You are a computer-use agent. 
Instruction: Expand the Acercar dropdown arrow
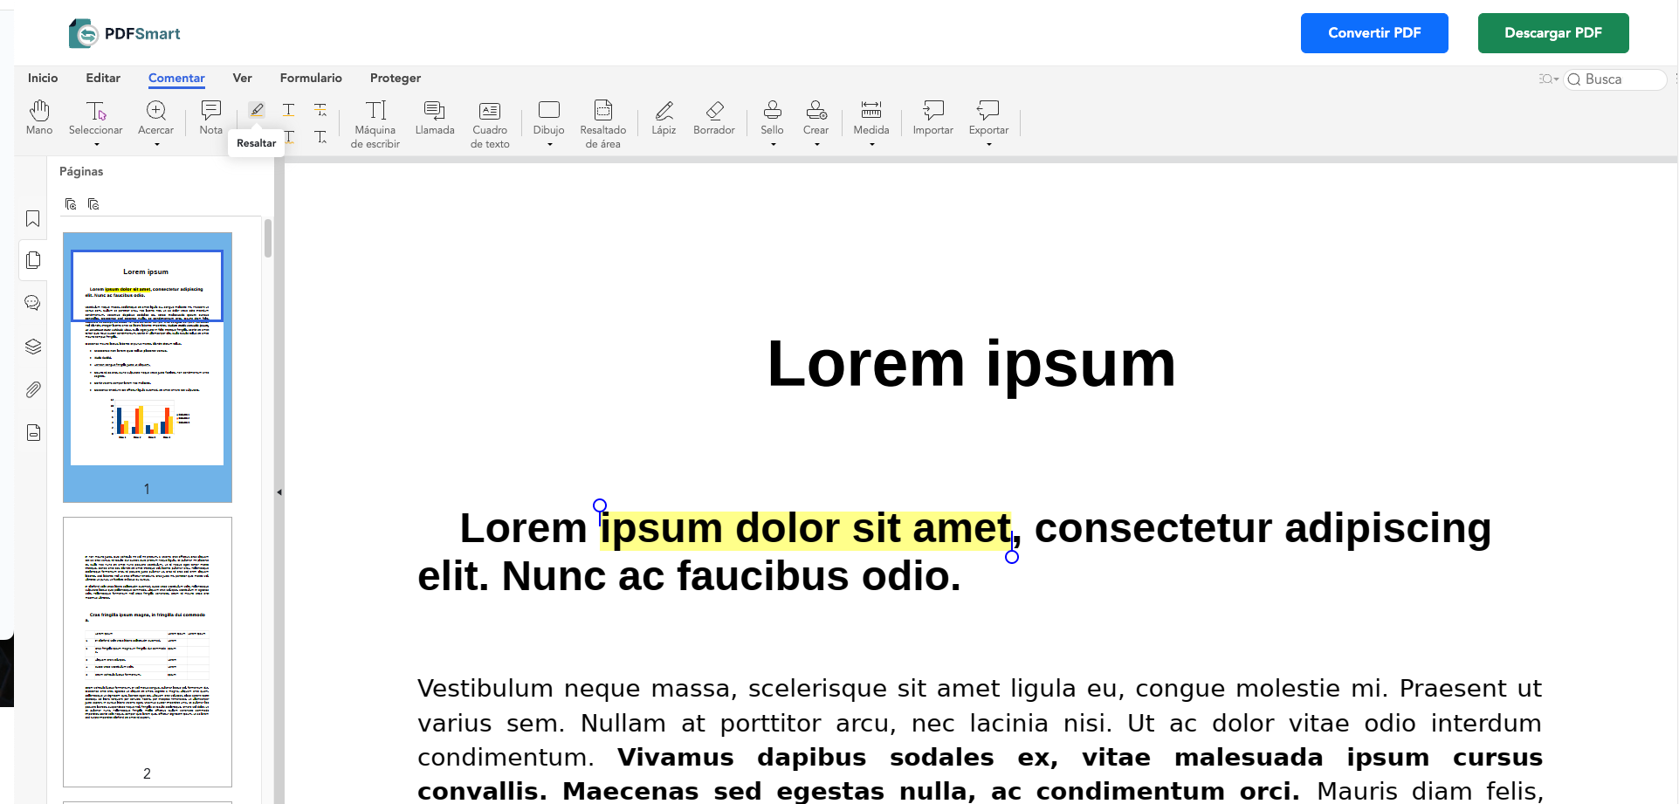click(156, 145)
